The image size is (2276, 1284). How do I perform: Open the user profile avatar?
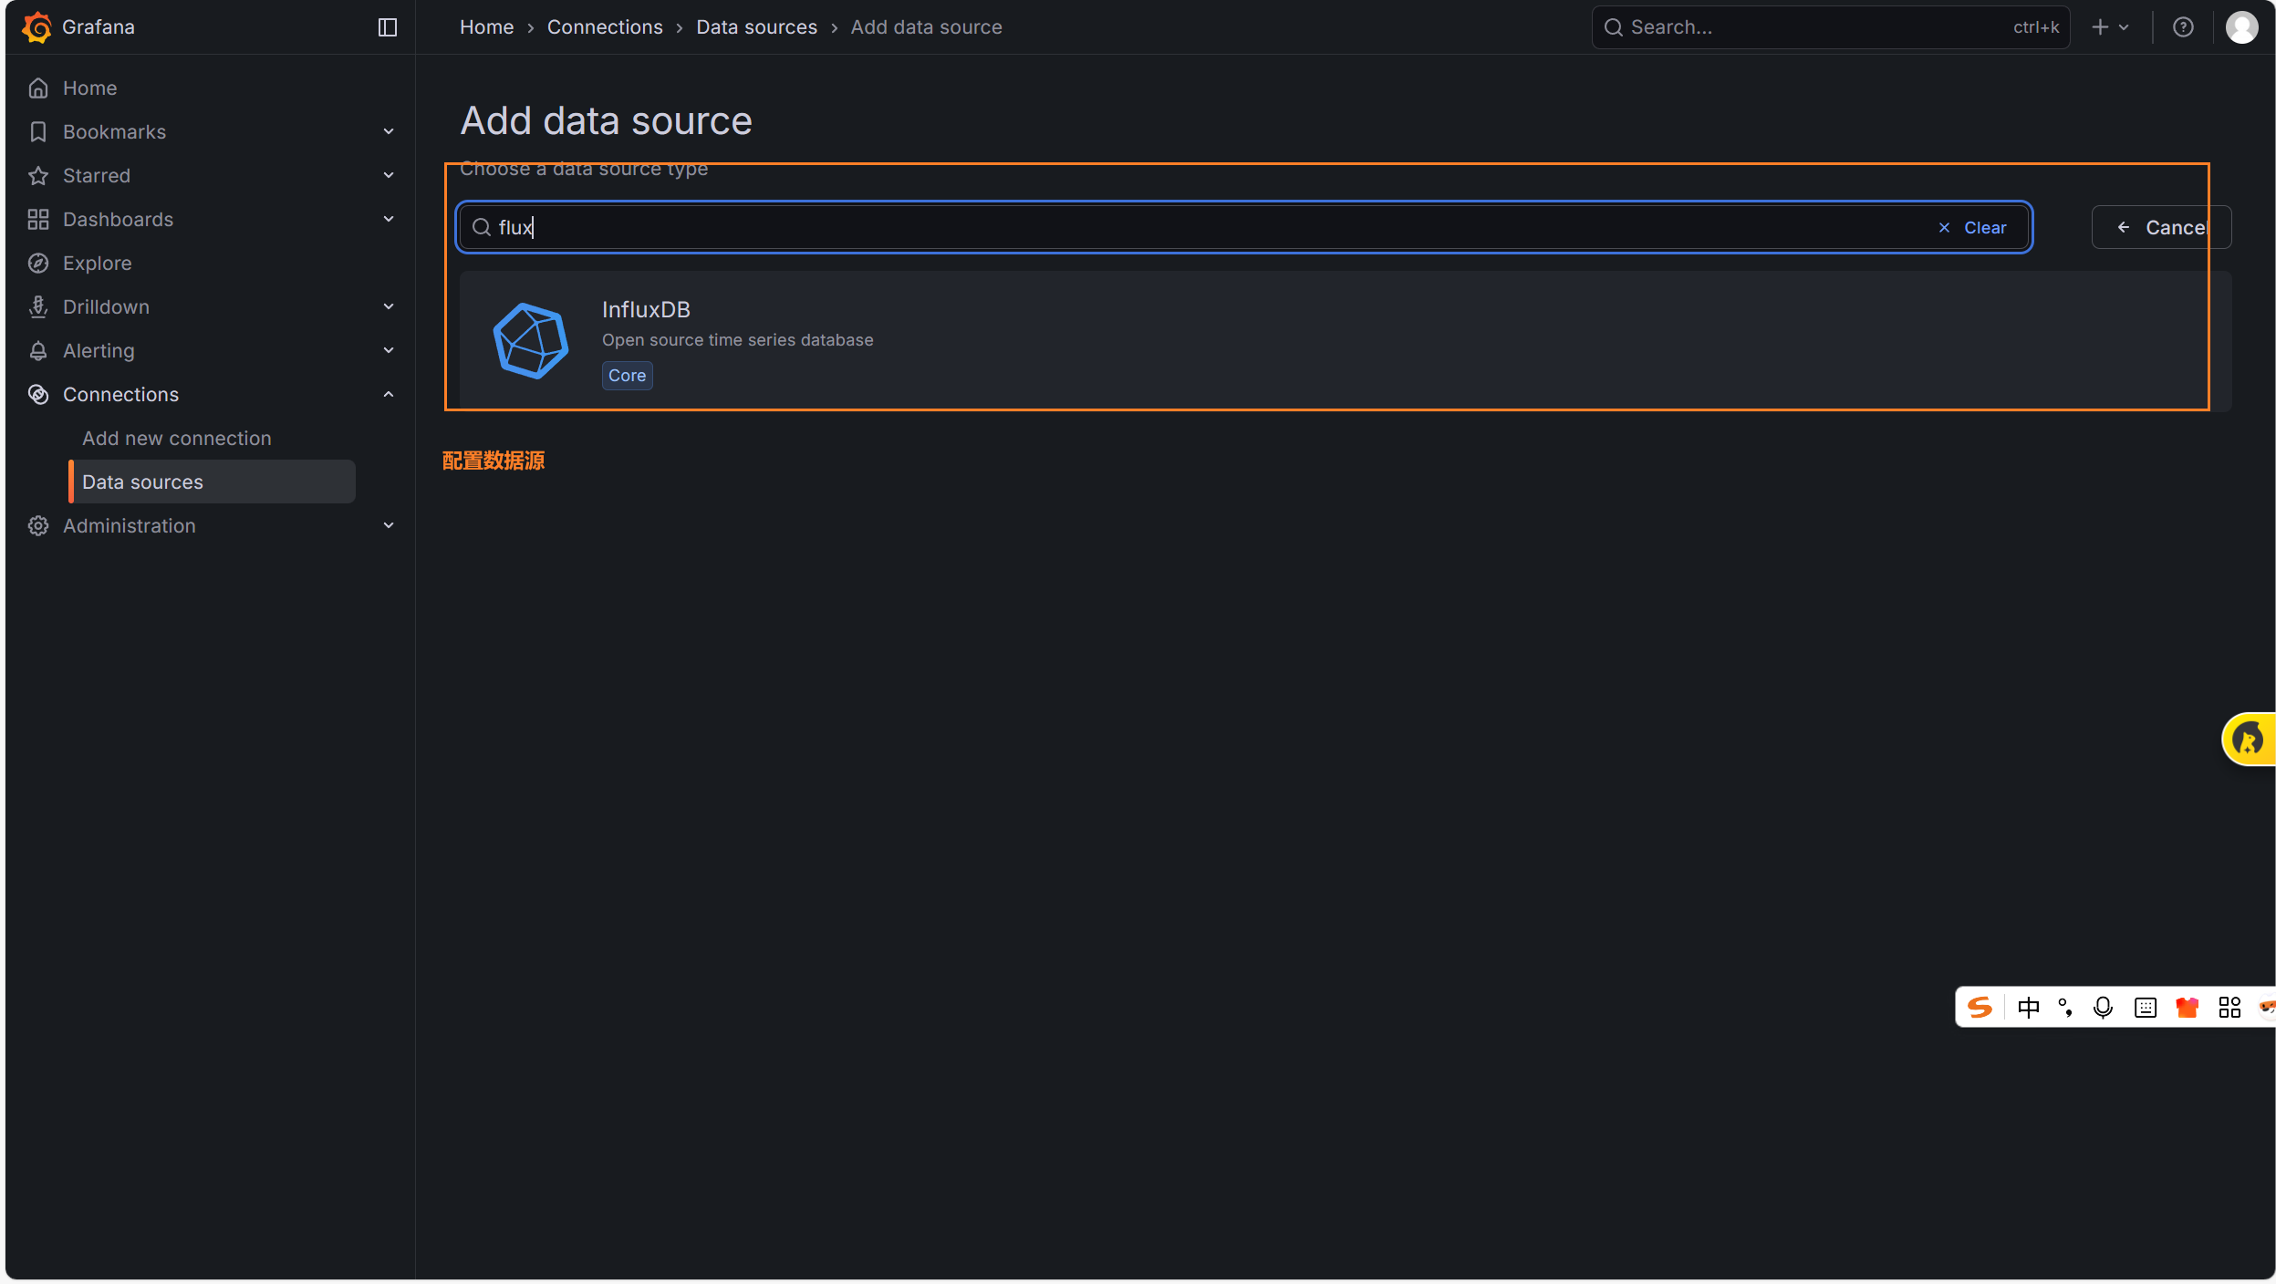point(2241,27)
